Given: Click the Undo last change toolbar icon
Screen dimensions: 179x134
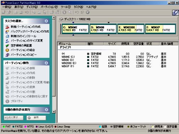Looking at the screenshot, I should tap(77, 12).
